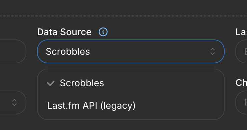Open the partially visible left select box
Viewport: 247px width, 130px height.
pos(13,102)
